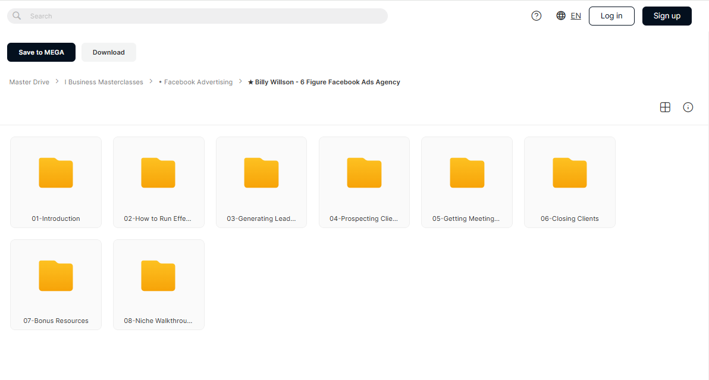
Task: Select the 03-Generating Lead... label
Action: point(261,218)
